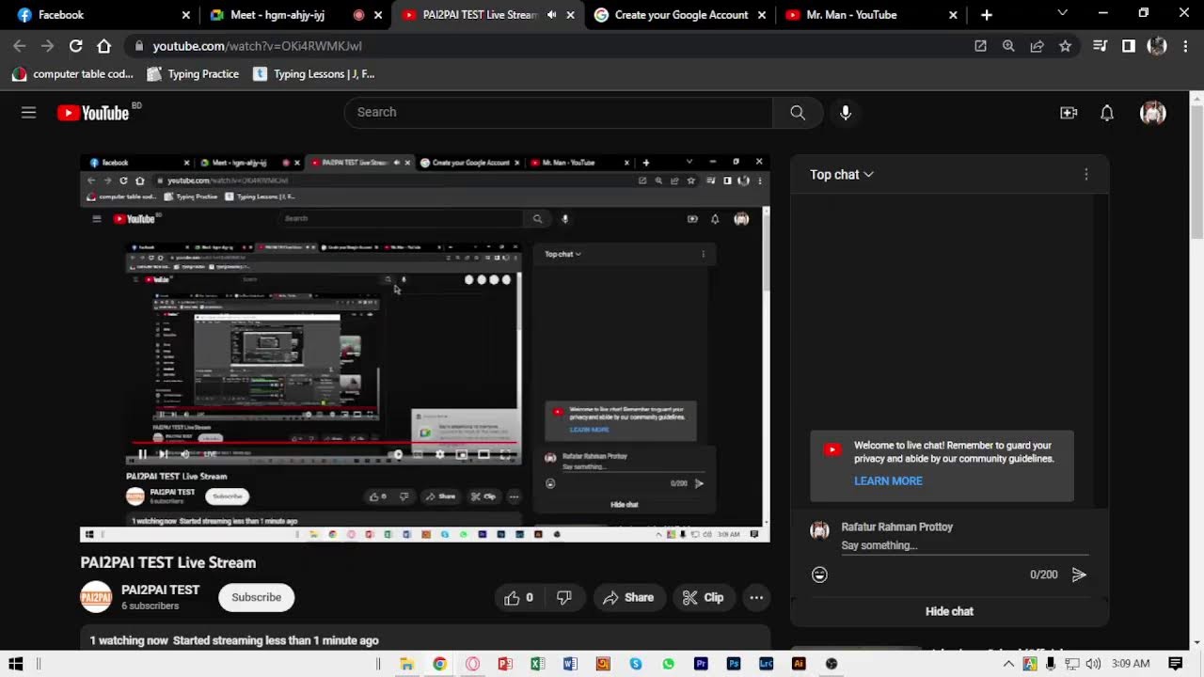The height and width of the screenshot is (677, 1204).
Task: Open Chrome profile avatar in toolbar
Action: click(1157, 46)
